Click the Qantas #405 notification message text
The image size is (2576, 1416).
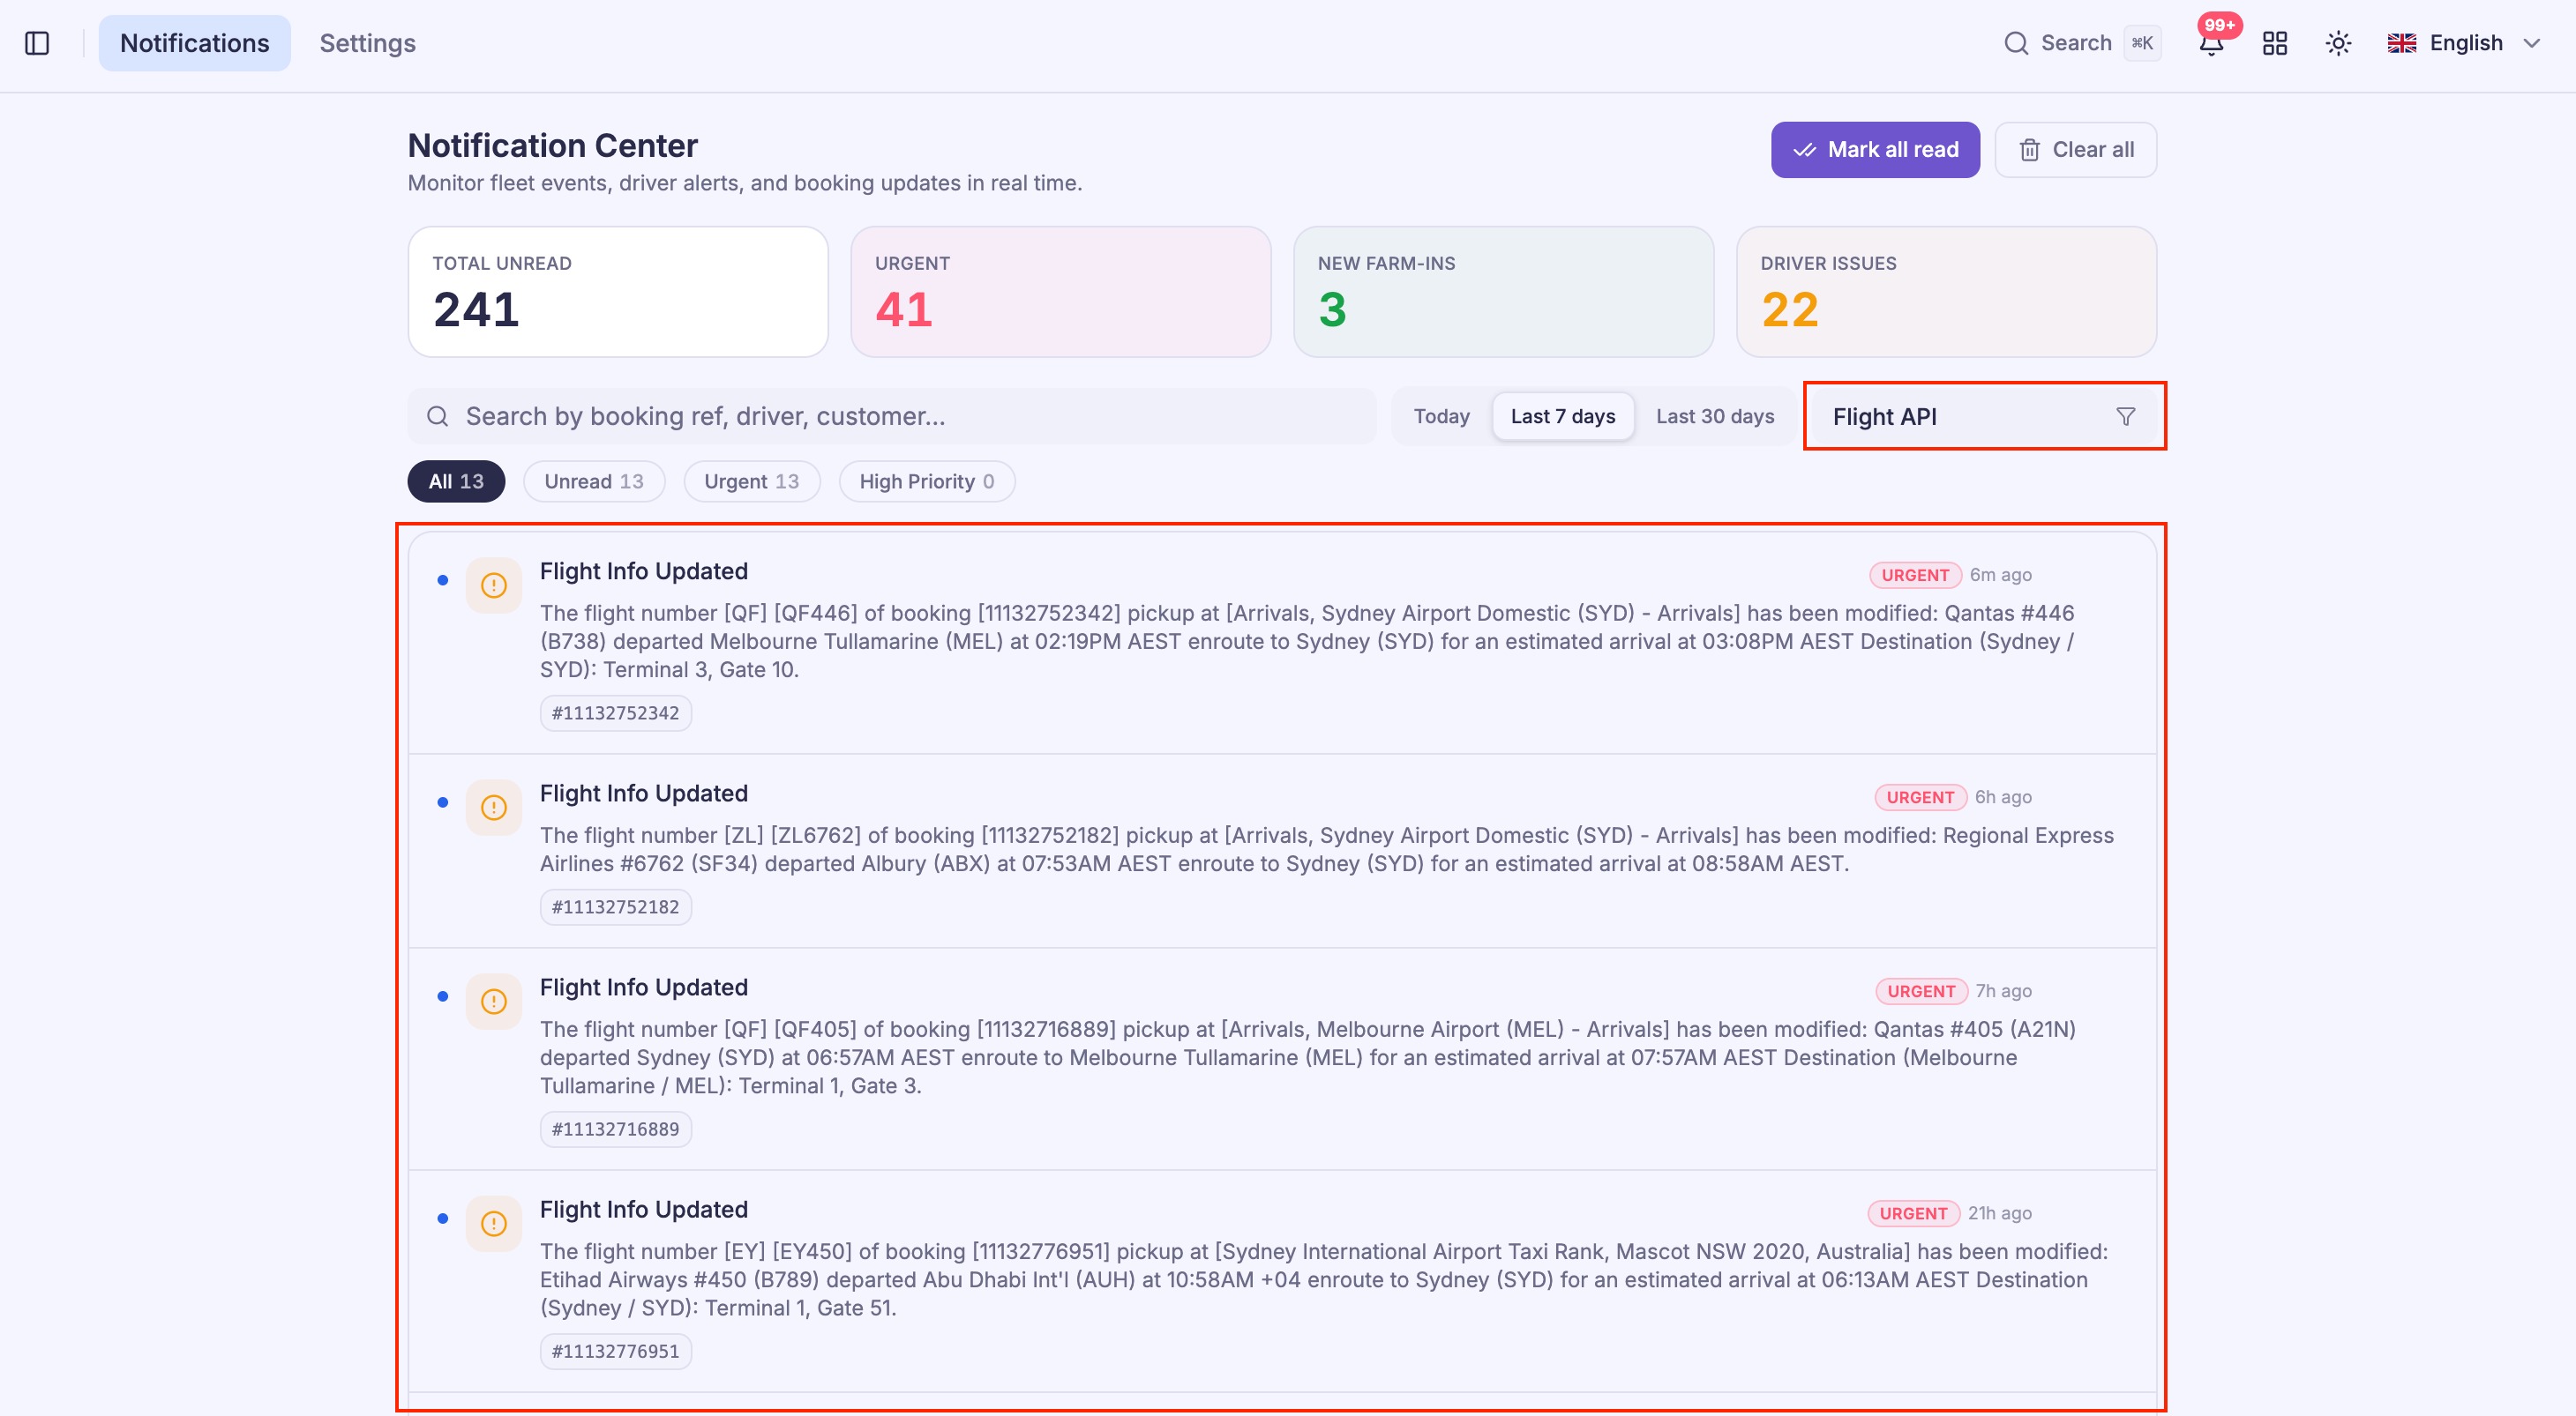pos(1308,1057)
